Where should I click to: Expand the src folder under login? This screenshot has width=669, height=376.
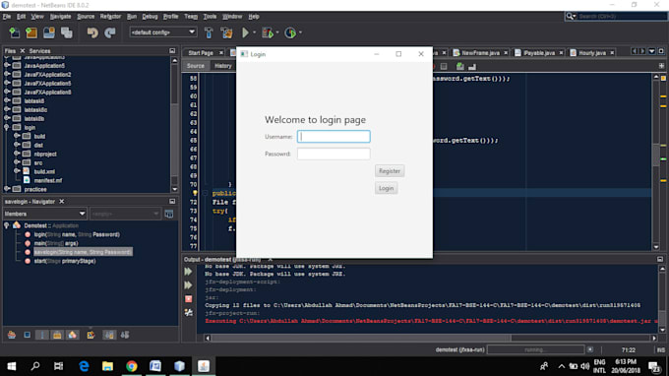(16, 162)
